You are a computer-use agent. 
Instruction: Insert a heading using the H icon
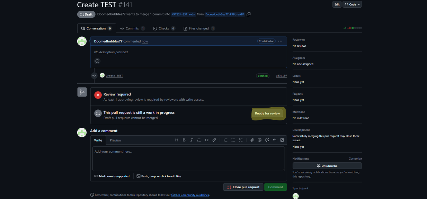(x=177, y=140)
